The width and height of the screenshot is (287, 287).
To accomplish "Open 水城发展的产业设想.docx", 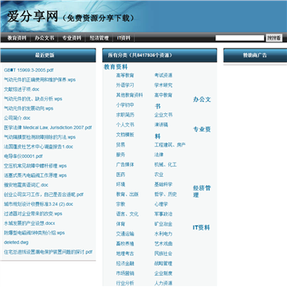I will pos(29,223).
